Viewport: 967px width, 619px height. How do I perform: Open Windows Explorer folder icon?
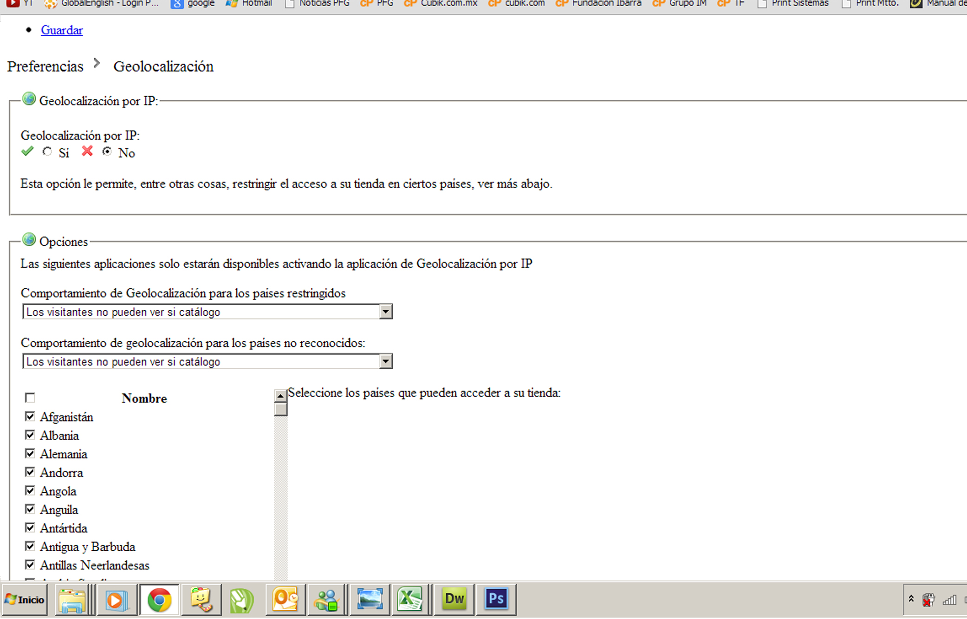(71, 600)
